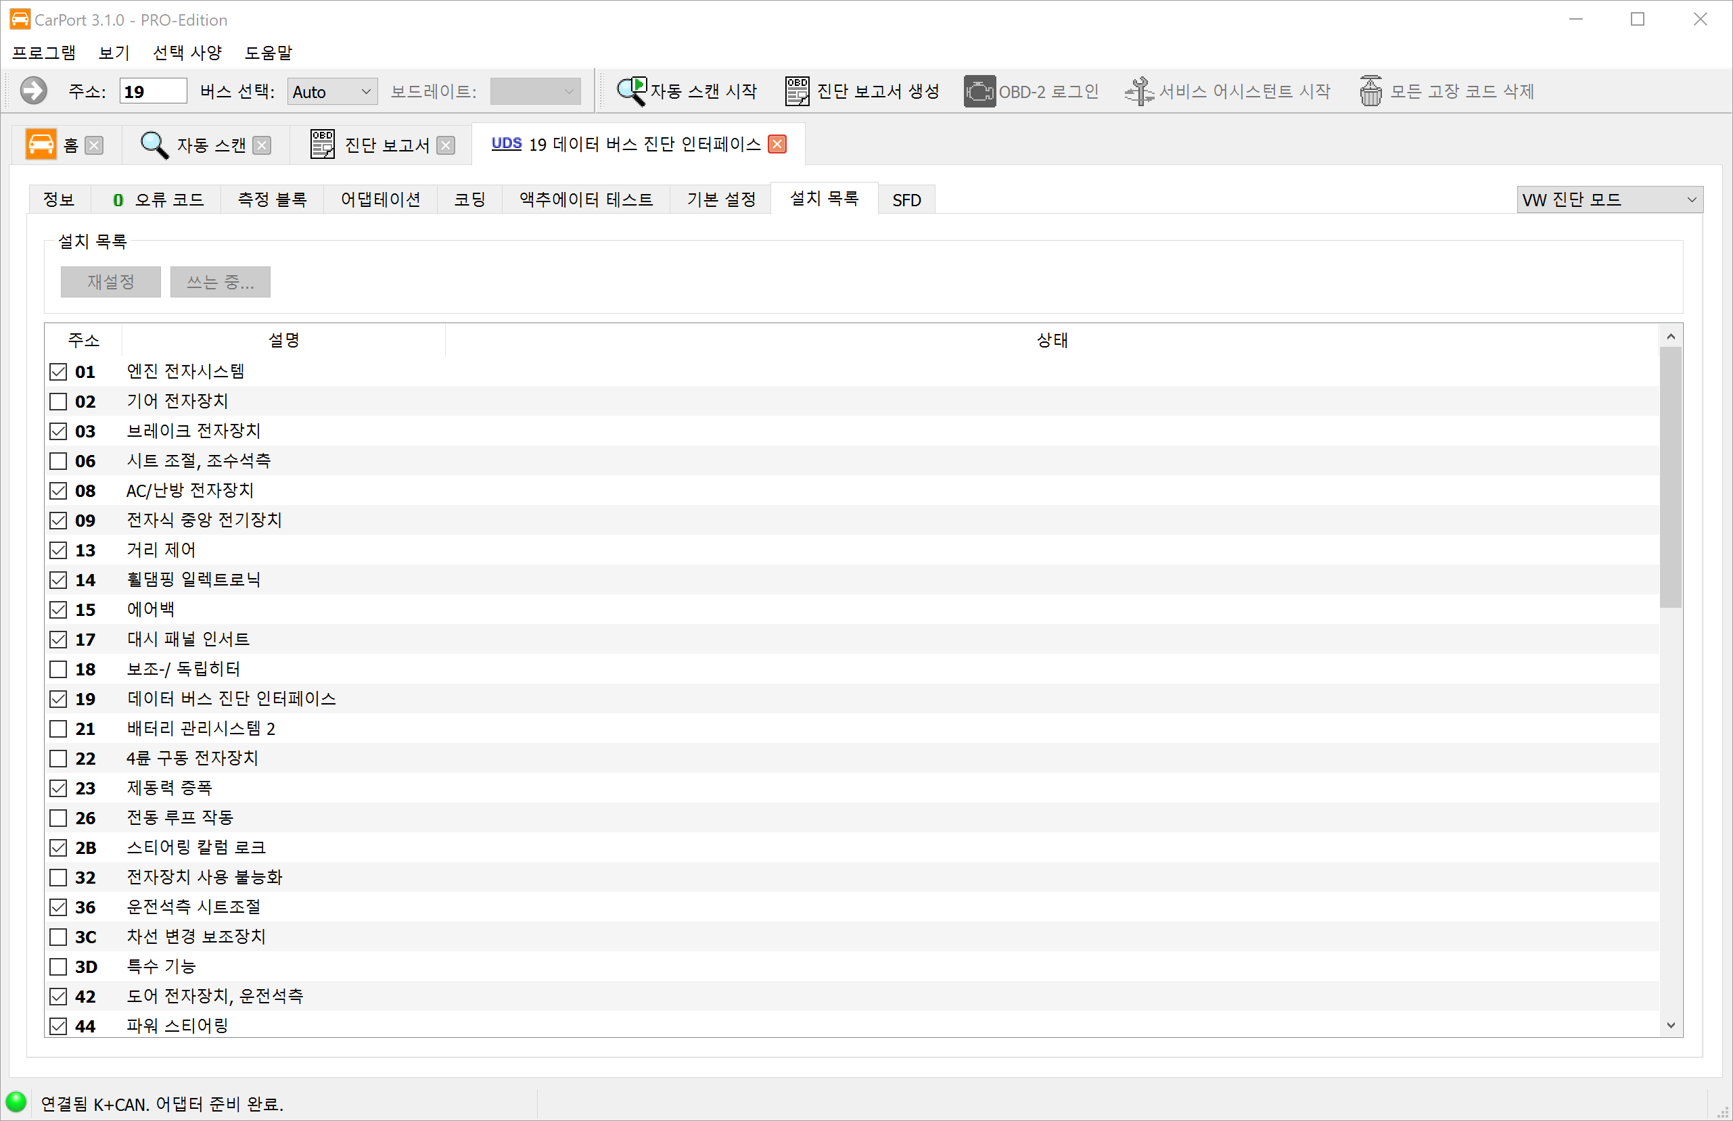Enable the 3C 차선 변경 보조장치 checkbox
Viewport: 1733px width, 1121px height.
pos(58,937)
